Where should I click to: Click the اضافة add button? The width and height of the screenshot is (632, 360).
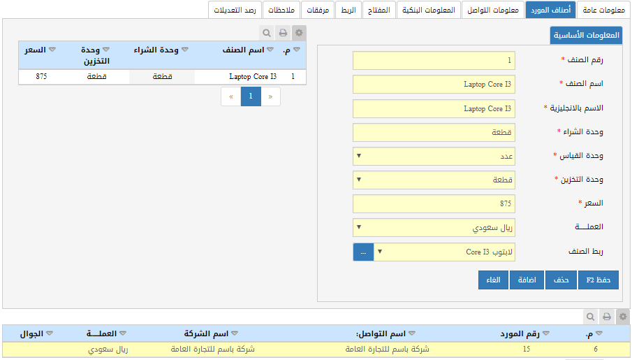(x=527, y=280)
